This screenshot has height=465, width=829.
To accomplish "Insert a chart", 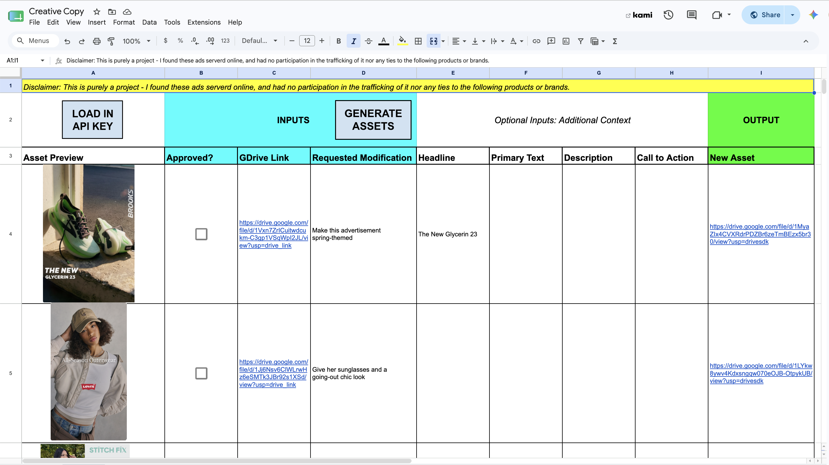I will 566,41.
